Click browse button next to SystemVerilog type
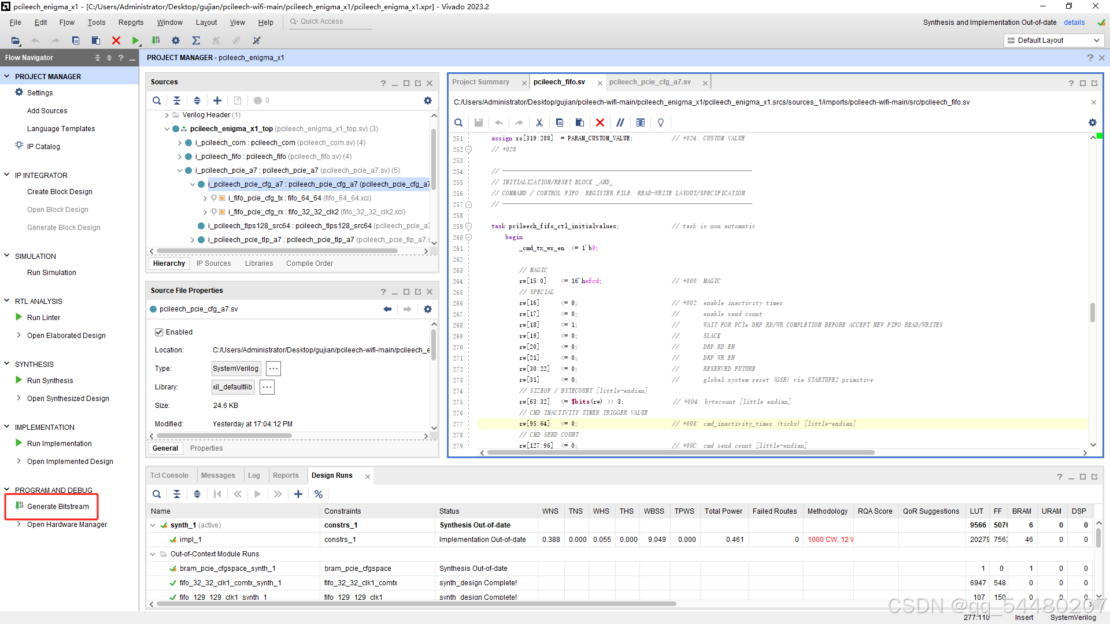 [273, 369]
